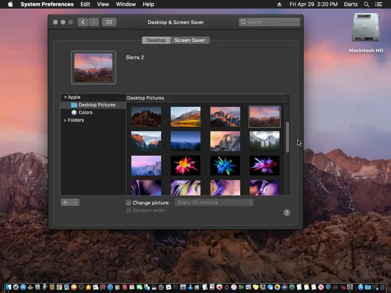The height and width of the screenshot is (293, 391).
Task: Choose the dark blue night valley wallpaper
Action: (x=186, y=141)
